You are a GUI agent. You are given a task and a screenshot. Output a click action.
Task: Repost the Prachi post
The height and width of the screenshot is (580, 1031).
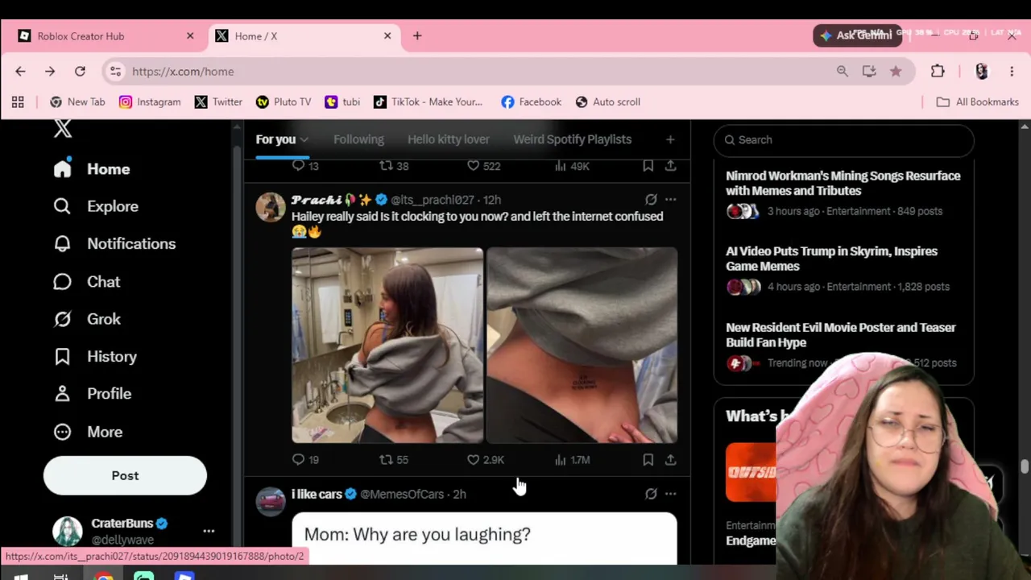point(394,460)
